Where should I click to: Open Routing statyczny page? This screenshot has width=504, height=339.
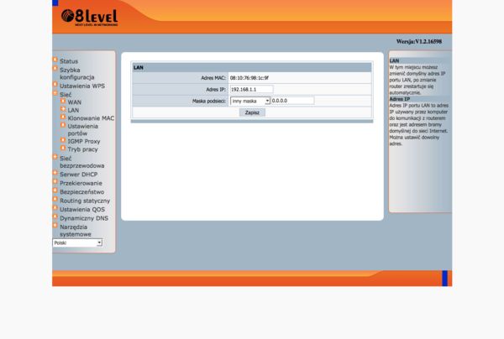[85, 201]
